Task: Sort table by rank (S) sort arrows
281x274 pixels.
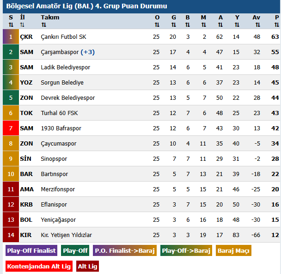Action: [11, 25]
